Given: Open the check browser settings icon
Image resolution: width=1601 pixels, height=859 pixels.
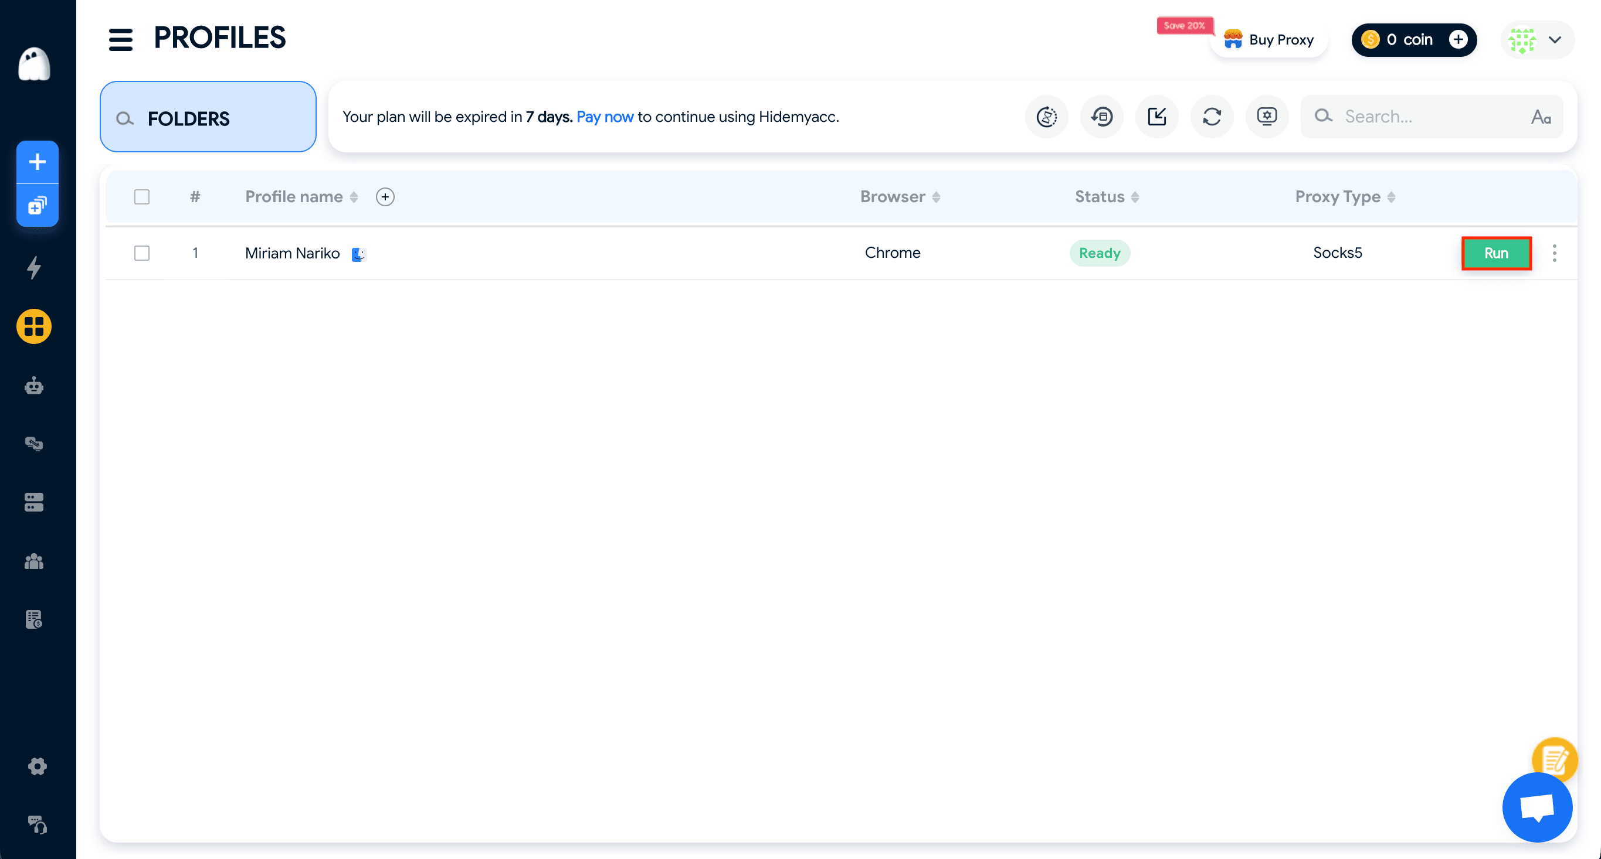Looking at the screenshot, I should (1267, 116).
